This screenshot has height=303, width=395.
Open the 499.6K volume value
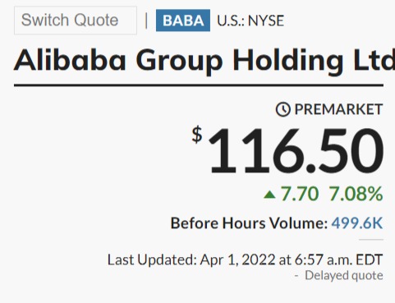coord(357,223)
